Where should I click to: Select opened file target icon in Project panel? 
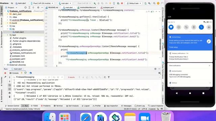pyautogui.click(x=25, y=7)
